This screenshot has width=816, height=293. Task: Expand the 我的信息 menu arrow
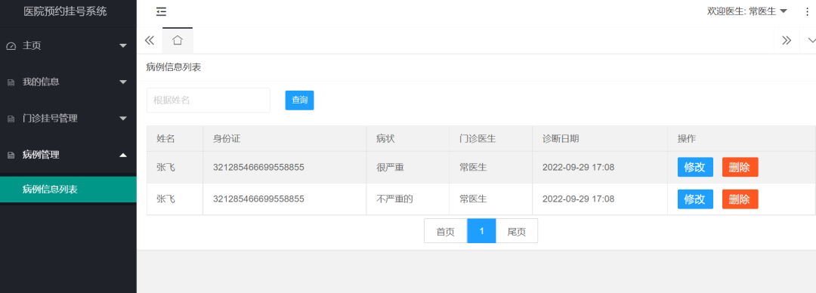click(123, 82)
